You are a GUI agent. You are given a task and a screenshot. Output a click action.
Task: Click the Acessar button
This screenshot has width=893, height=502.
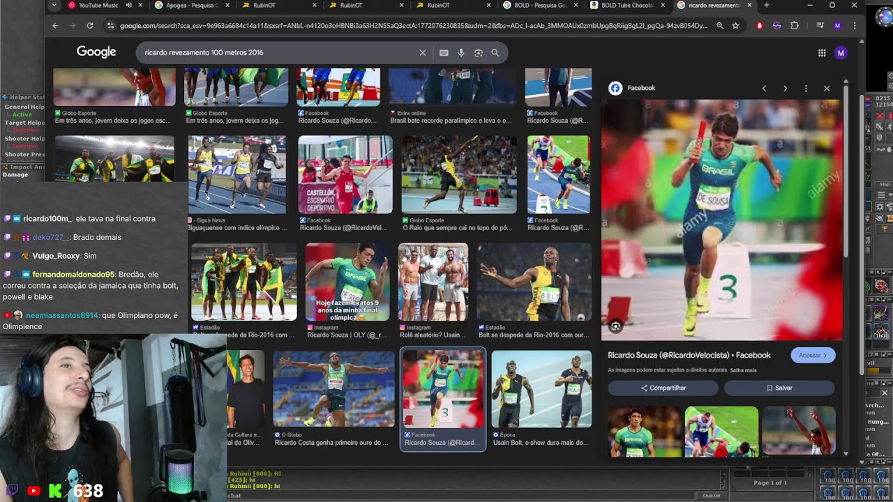point(813,356)
